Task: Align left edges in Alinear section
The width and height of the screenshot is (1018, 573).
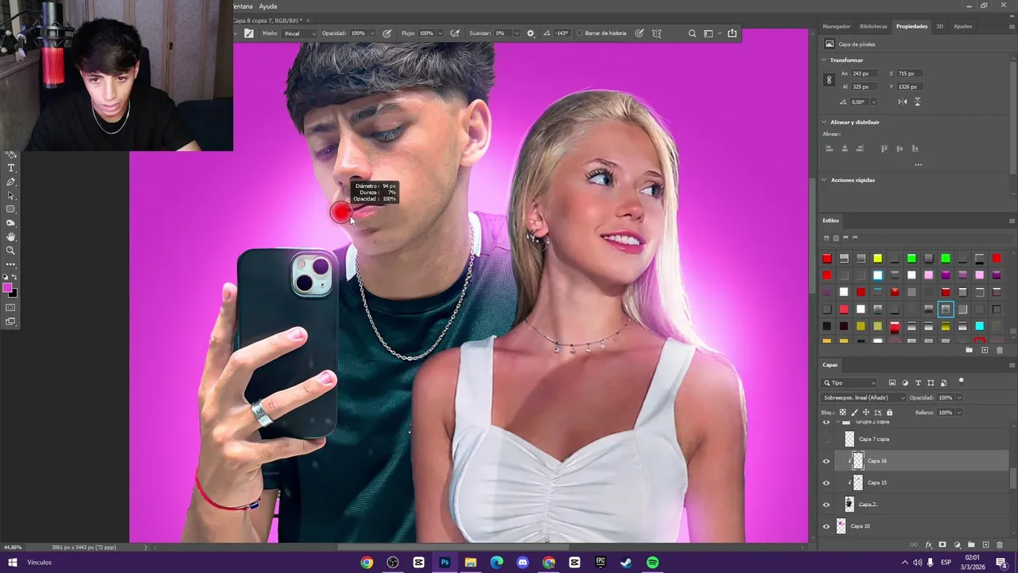Action: (x=829, y=149)
